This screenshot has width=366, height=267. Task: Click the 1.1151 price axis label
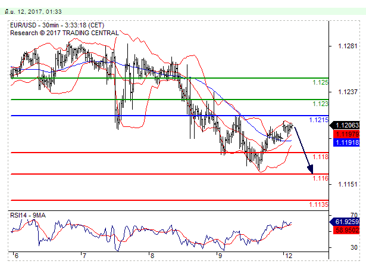348,185
